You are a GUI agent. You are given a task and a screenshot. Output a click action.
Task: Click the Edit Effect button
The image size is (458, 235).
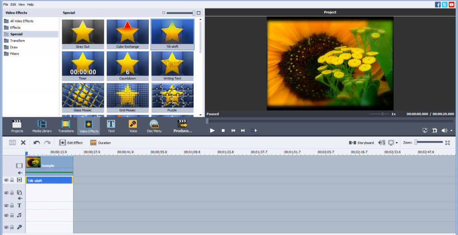pos(71,143)
